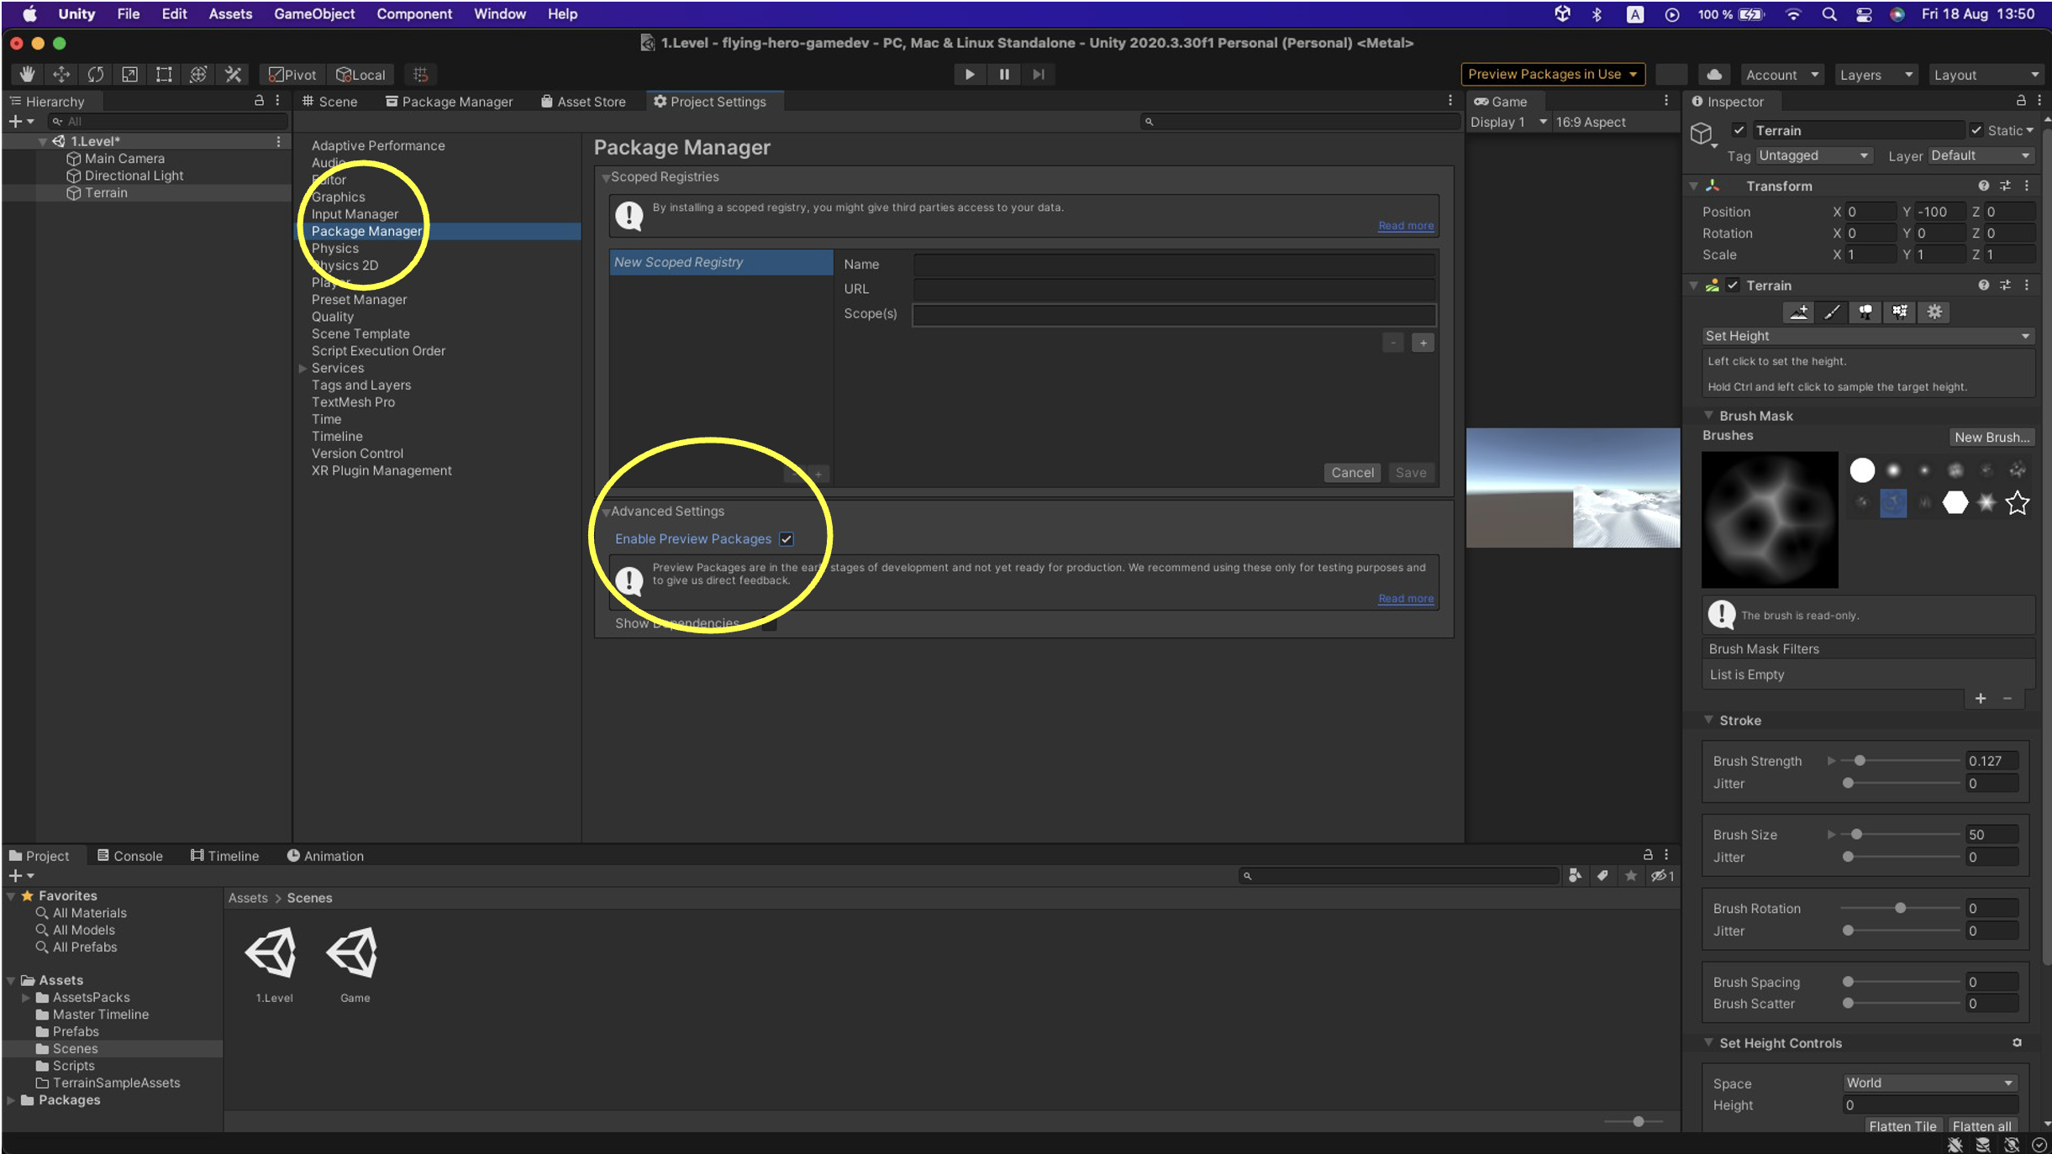Screen dimensions: 2052x1154
Task: Click the Play button
Action: click(970, 75)
